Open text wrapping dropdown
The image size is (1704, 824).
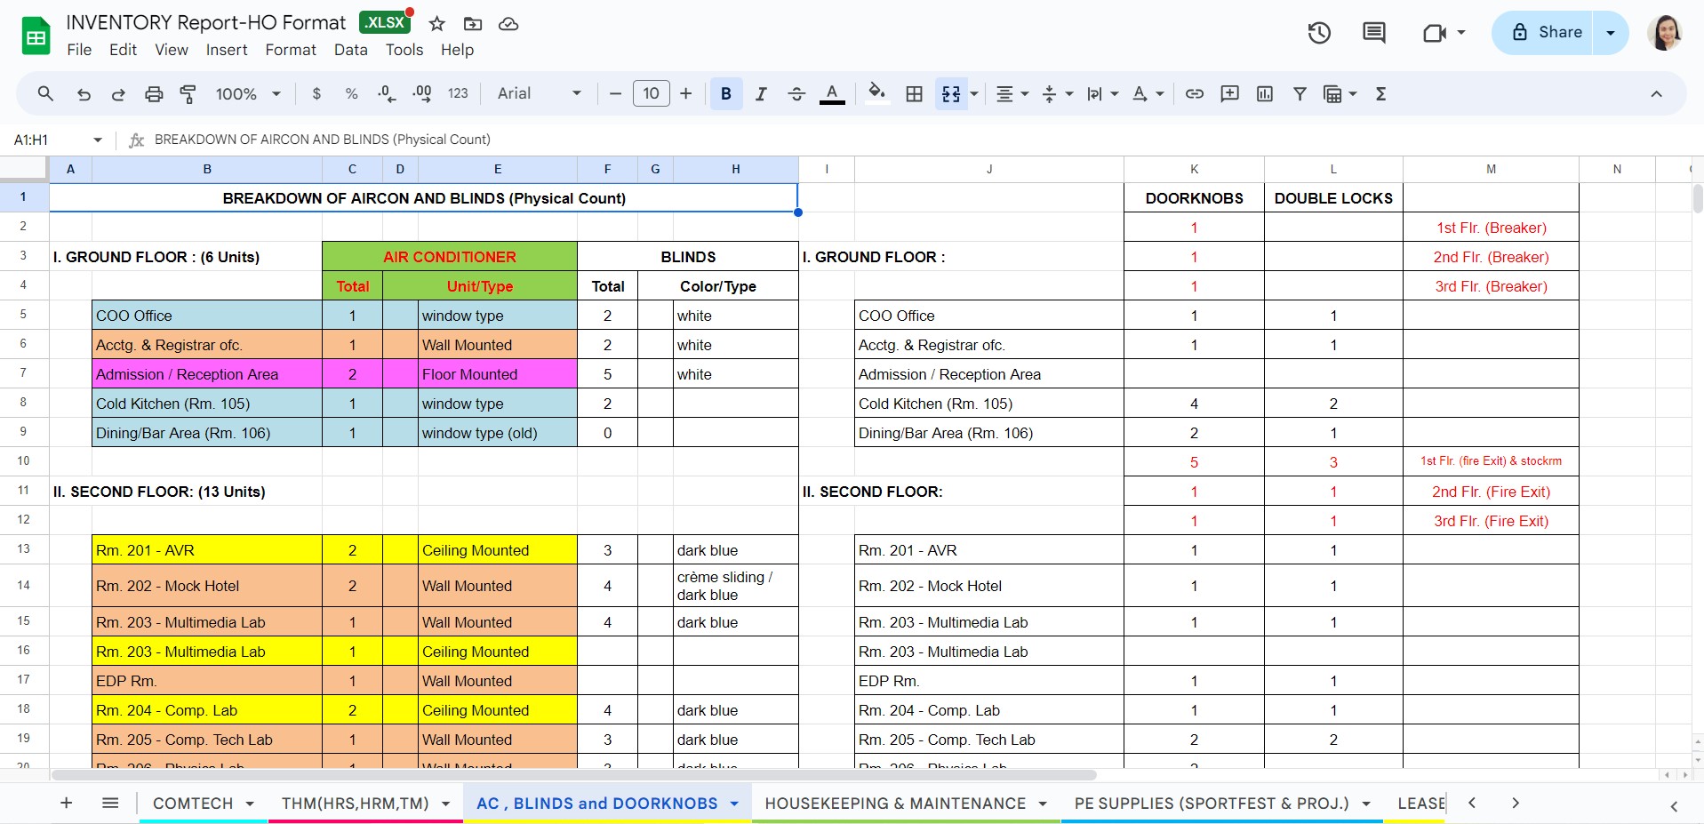(x=1103, y=93)
